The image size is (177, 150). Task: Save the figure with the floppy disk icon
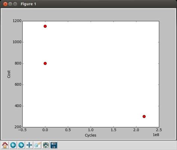[x=54, y=145]
